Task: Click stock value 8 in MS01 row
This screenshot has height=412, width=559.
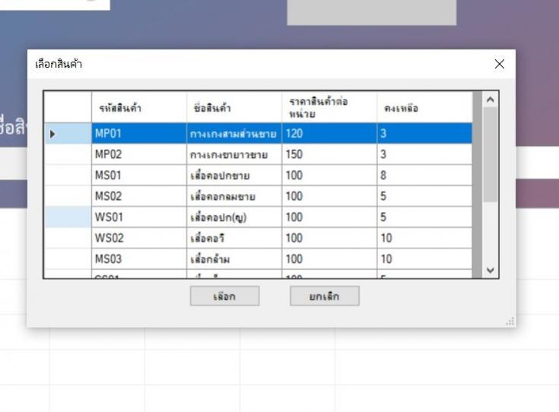Action: [x=424, y=176]
